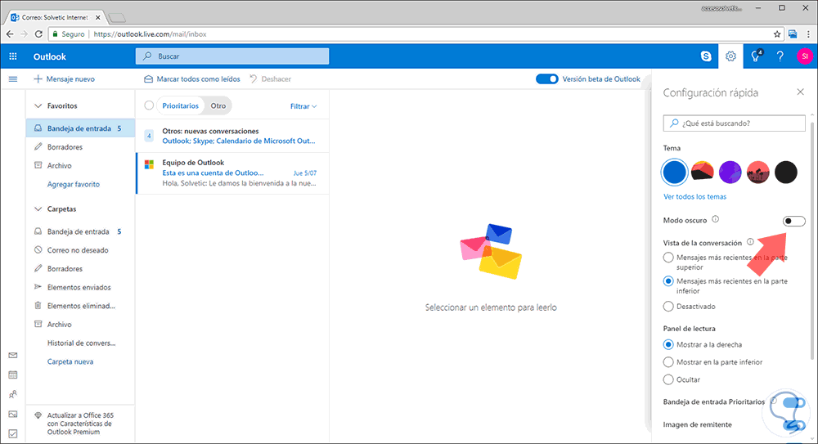
Task: Go back in the browser
Action: (x=10, y=34)
